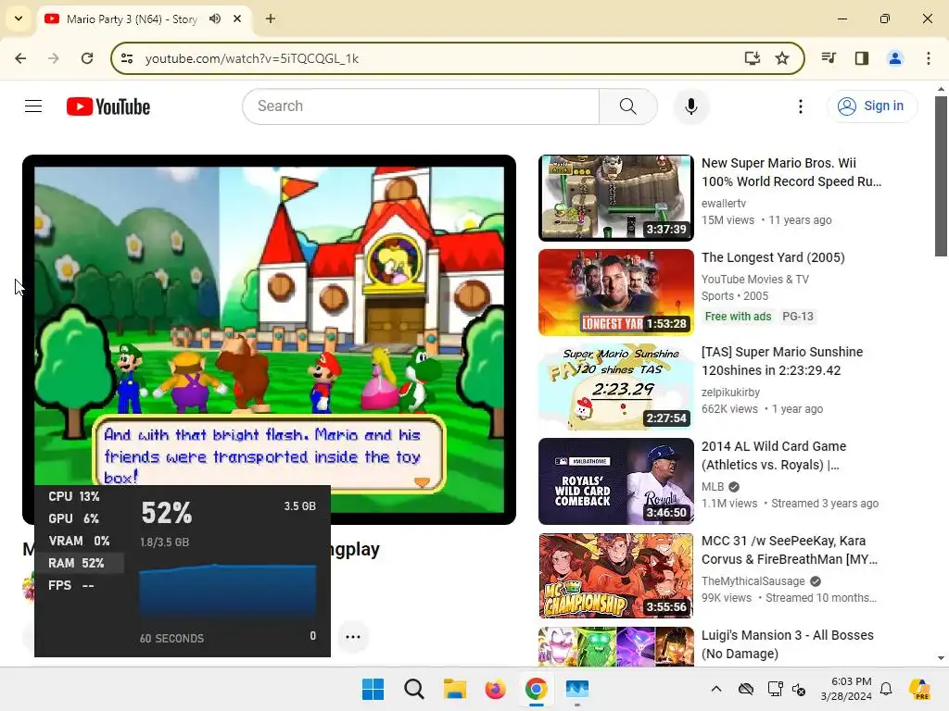
Task: Select the GPU row in performance overlay
Action: point(80,518)
